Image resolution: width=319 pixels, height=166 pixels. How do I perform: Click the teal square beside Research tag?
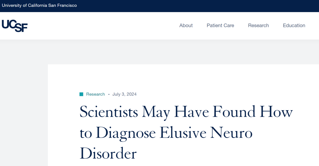(81, 94)
